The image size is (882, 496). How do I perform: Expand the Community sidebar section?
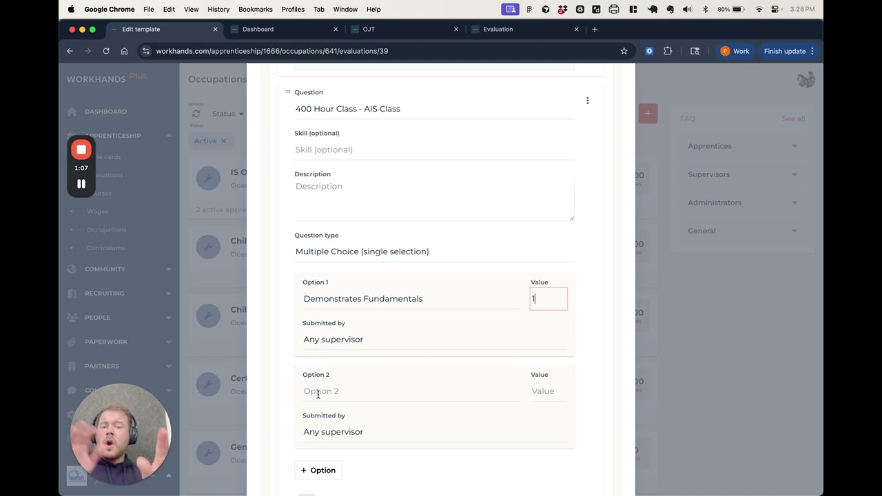pyautogui.click(x=119, y=269)
